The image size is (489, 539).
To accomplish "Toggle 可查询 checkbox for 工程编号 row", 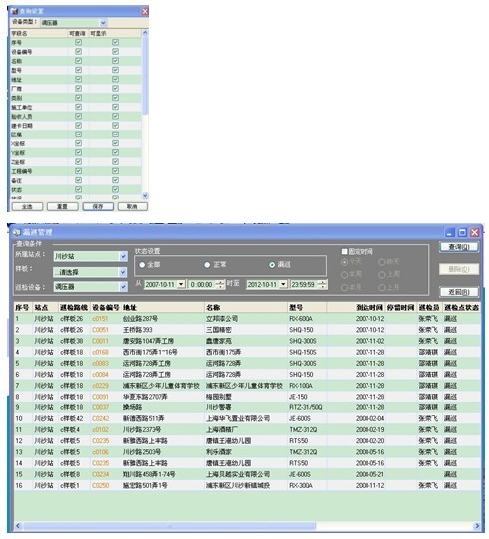I will pos(79,171).
